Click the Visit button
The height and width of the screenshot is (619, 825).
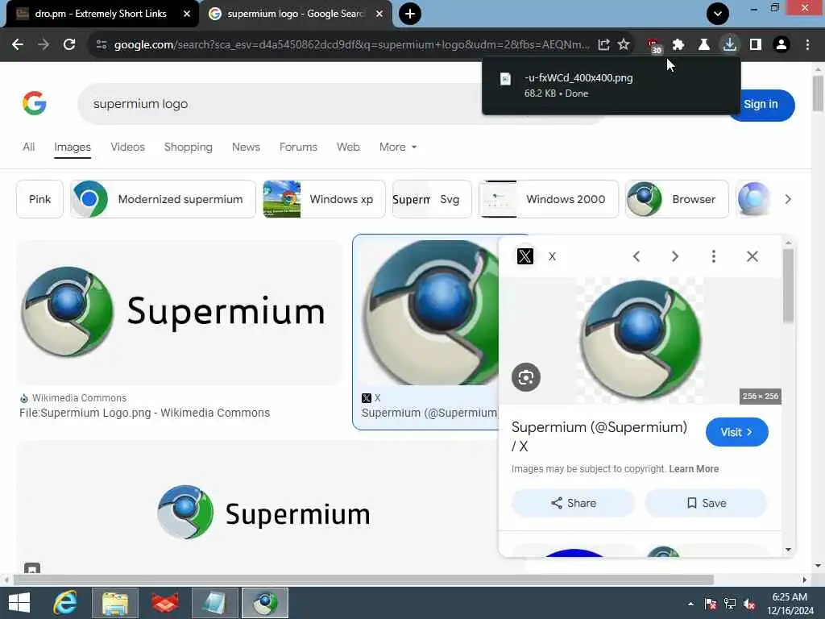point(736,432)
